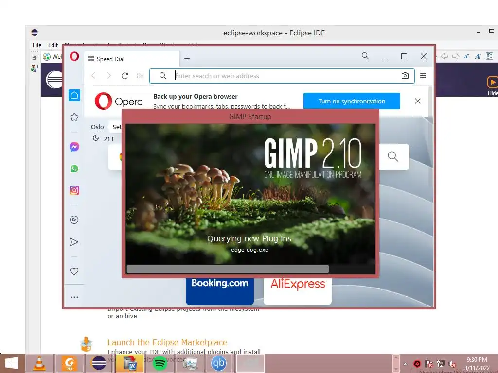498x373 pixels.
Task: Click Launch the Eclipse Marketplace link
Action: [x=167, y=342]
